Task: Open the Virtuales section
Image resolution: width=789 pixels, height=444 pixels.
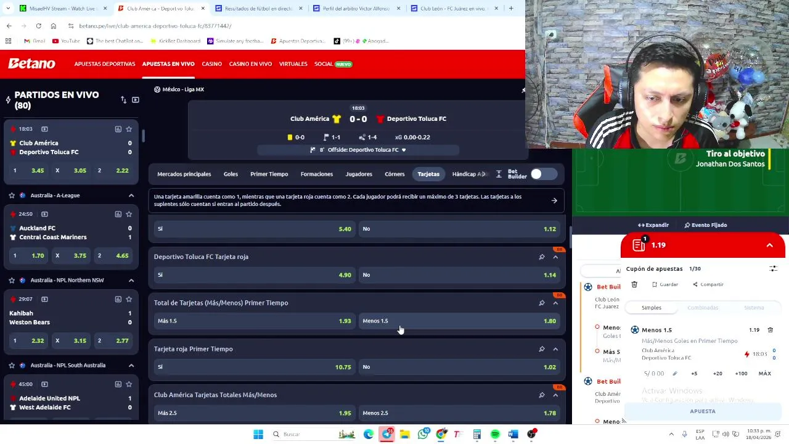Action: click(x=293, y=64)
